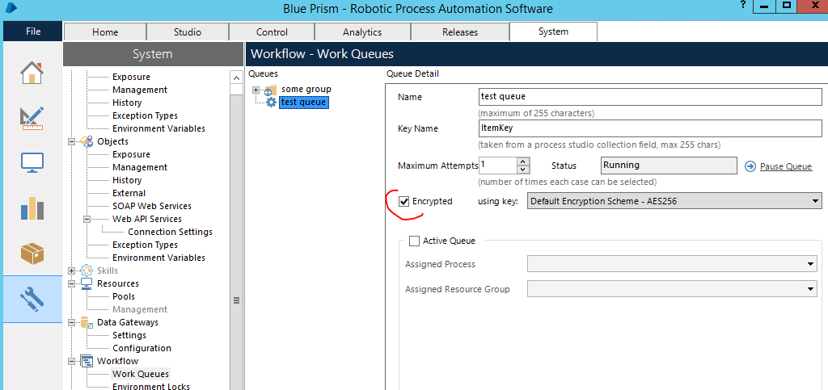Expand the some group queue folder
Image resolution: width=828 pixels, height=390 pixels.
[x=256, y=90]
